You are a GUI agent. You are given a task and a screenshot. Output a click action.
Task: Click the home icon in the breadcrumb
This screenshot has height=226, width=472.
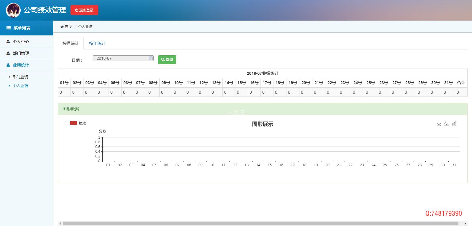(x=62, y=27)
